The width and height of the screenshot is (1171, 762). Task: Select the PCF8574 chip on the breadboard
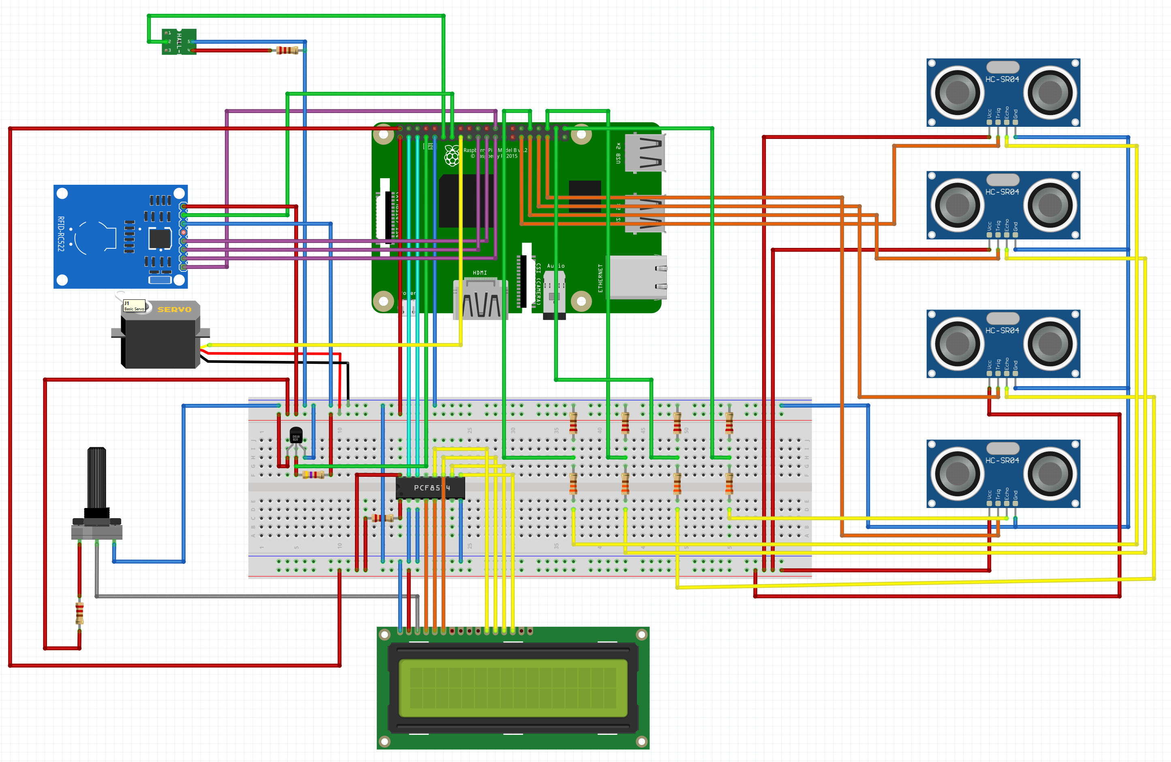tap(430, 487)
